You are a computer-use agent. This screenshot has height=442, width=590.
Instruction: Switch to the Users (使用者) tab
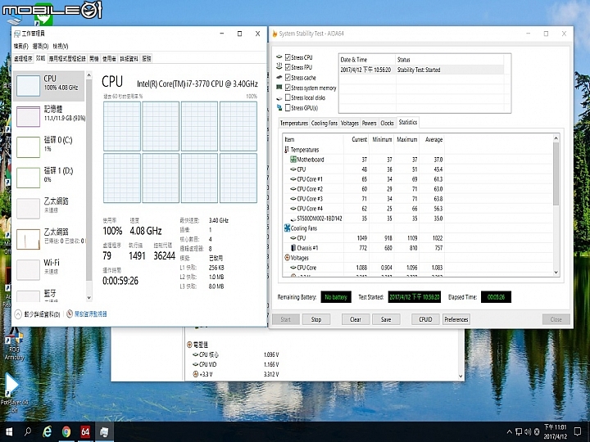point(109,59)
